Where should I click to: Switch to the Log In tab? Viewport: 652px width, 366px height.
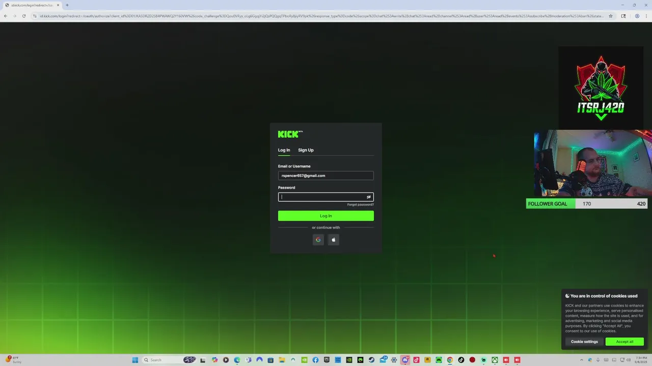284,150
